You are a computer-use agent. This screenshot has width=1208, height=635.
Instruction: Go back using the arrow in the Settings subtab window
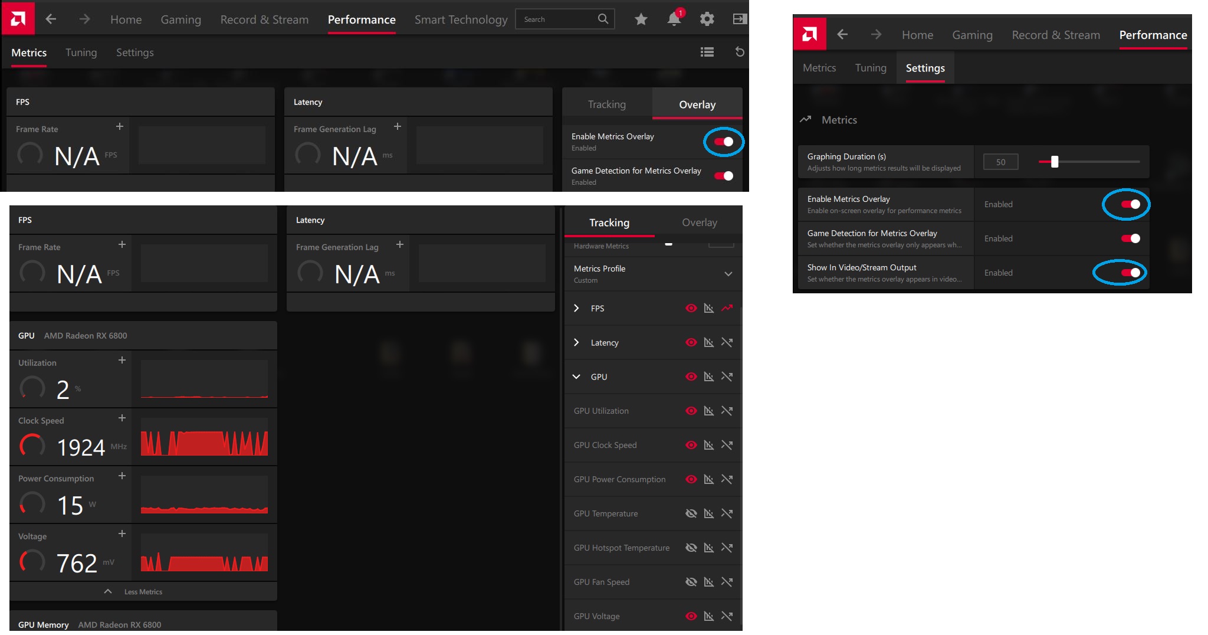pyautogui.click(x=842, y=34)
